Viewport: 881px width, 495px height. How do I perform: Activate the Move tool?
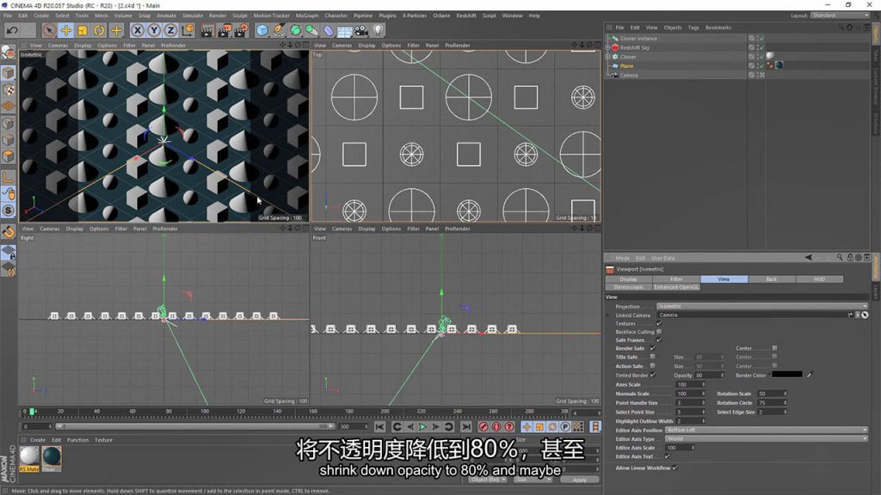pyautogui.click(x=65, y=30)
